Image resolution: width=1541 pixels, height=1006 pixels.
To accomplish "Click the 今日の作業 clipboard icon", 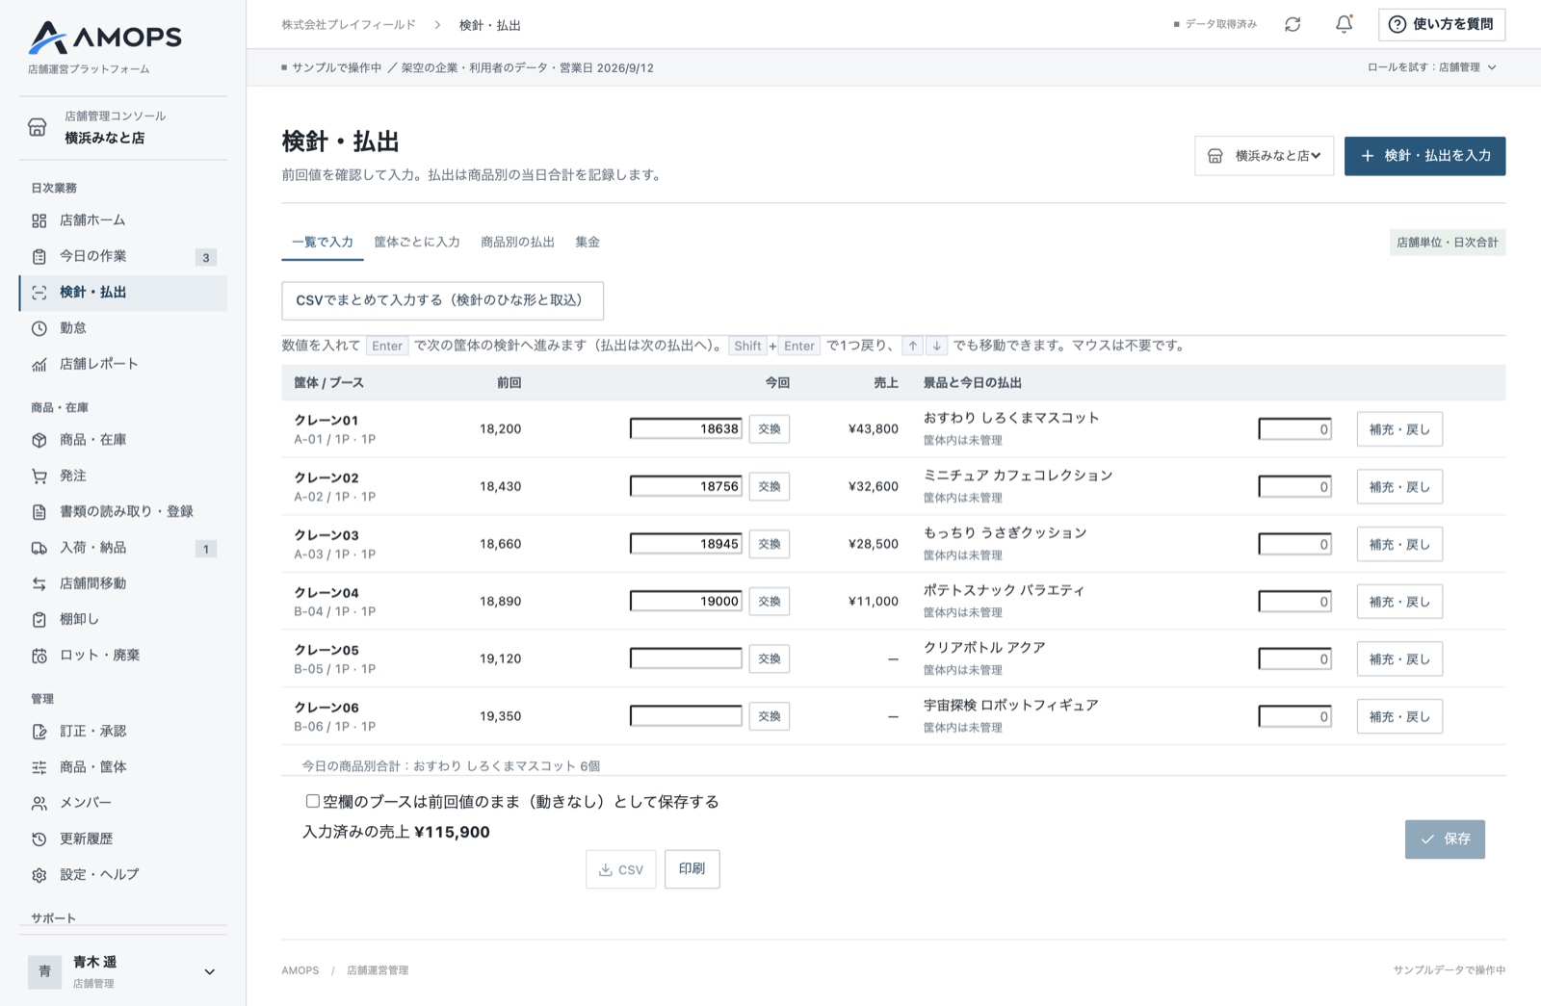I will (x=39, y=256).
